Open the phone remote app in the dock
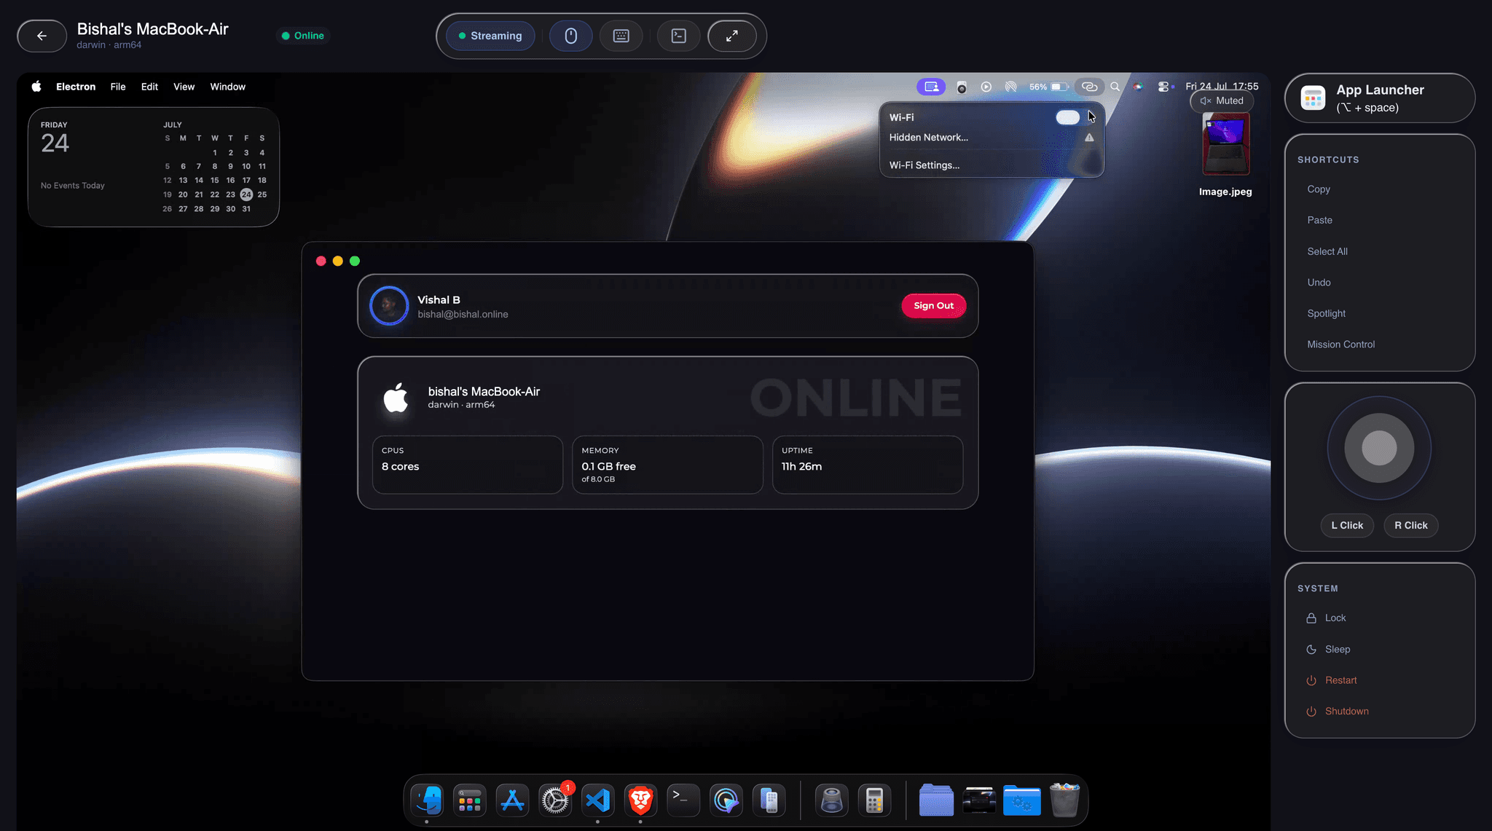1492x831 pixels. pyautogui.click(x=769, y=800)
